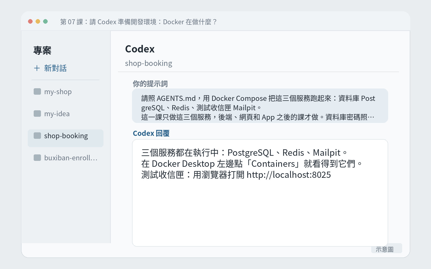Viewport: 431px width, 269px height.
Task: Click the yellow minimize window dot
Action: 38,22
